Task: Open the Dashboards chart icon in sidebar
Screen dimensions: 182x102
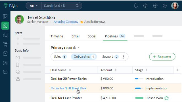Action: (5, 63)
